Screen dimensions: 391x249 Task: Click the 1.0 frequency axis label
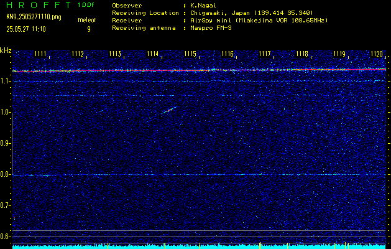[5, 112]
